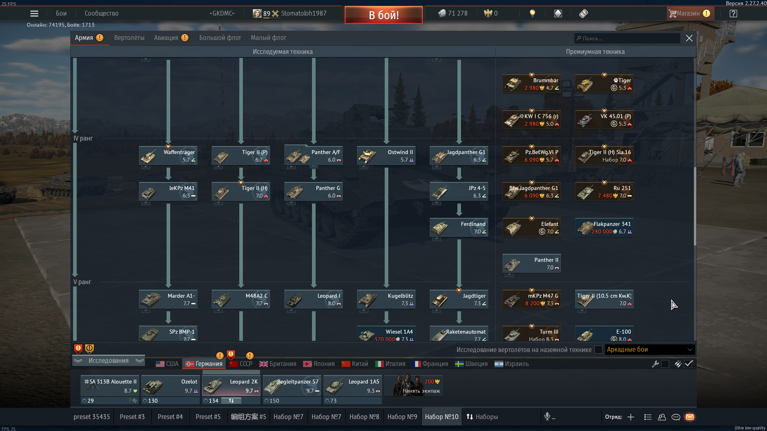Click the search field Поиск
This screenshot has height=431, width=767.
pyautogui.click(x=627, y=38)
